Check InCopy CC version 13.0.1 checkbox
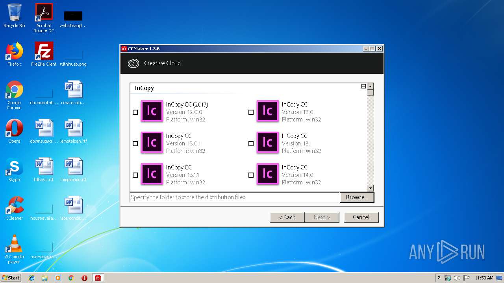504x283 pixels. tap(135, 144)
